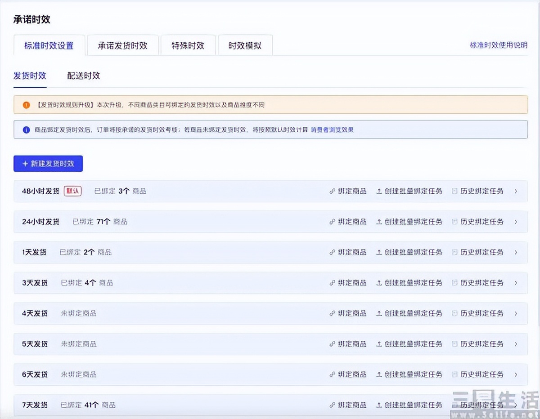Image resolution: width=540 pixels, height=419 pixels.
Task: Click the orange warning icon in the upgrade notice
Action: pyautogui.click(x=25, y=104)
